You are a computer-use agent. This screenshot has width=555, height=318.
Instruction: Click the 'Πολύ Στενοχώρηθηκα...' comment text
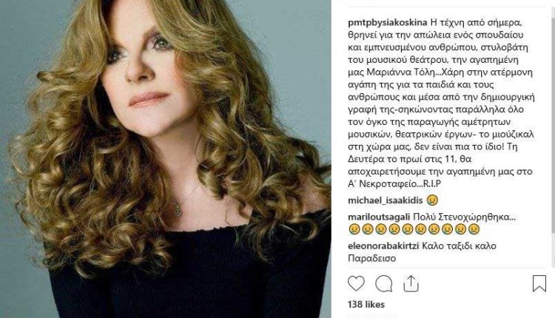[464, 217]
